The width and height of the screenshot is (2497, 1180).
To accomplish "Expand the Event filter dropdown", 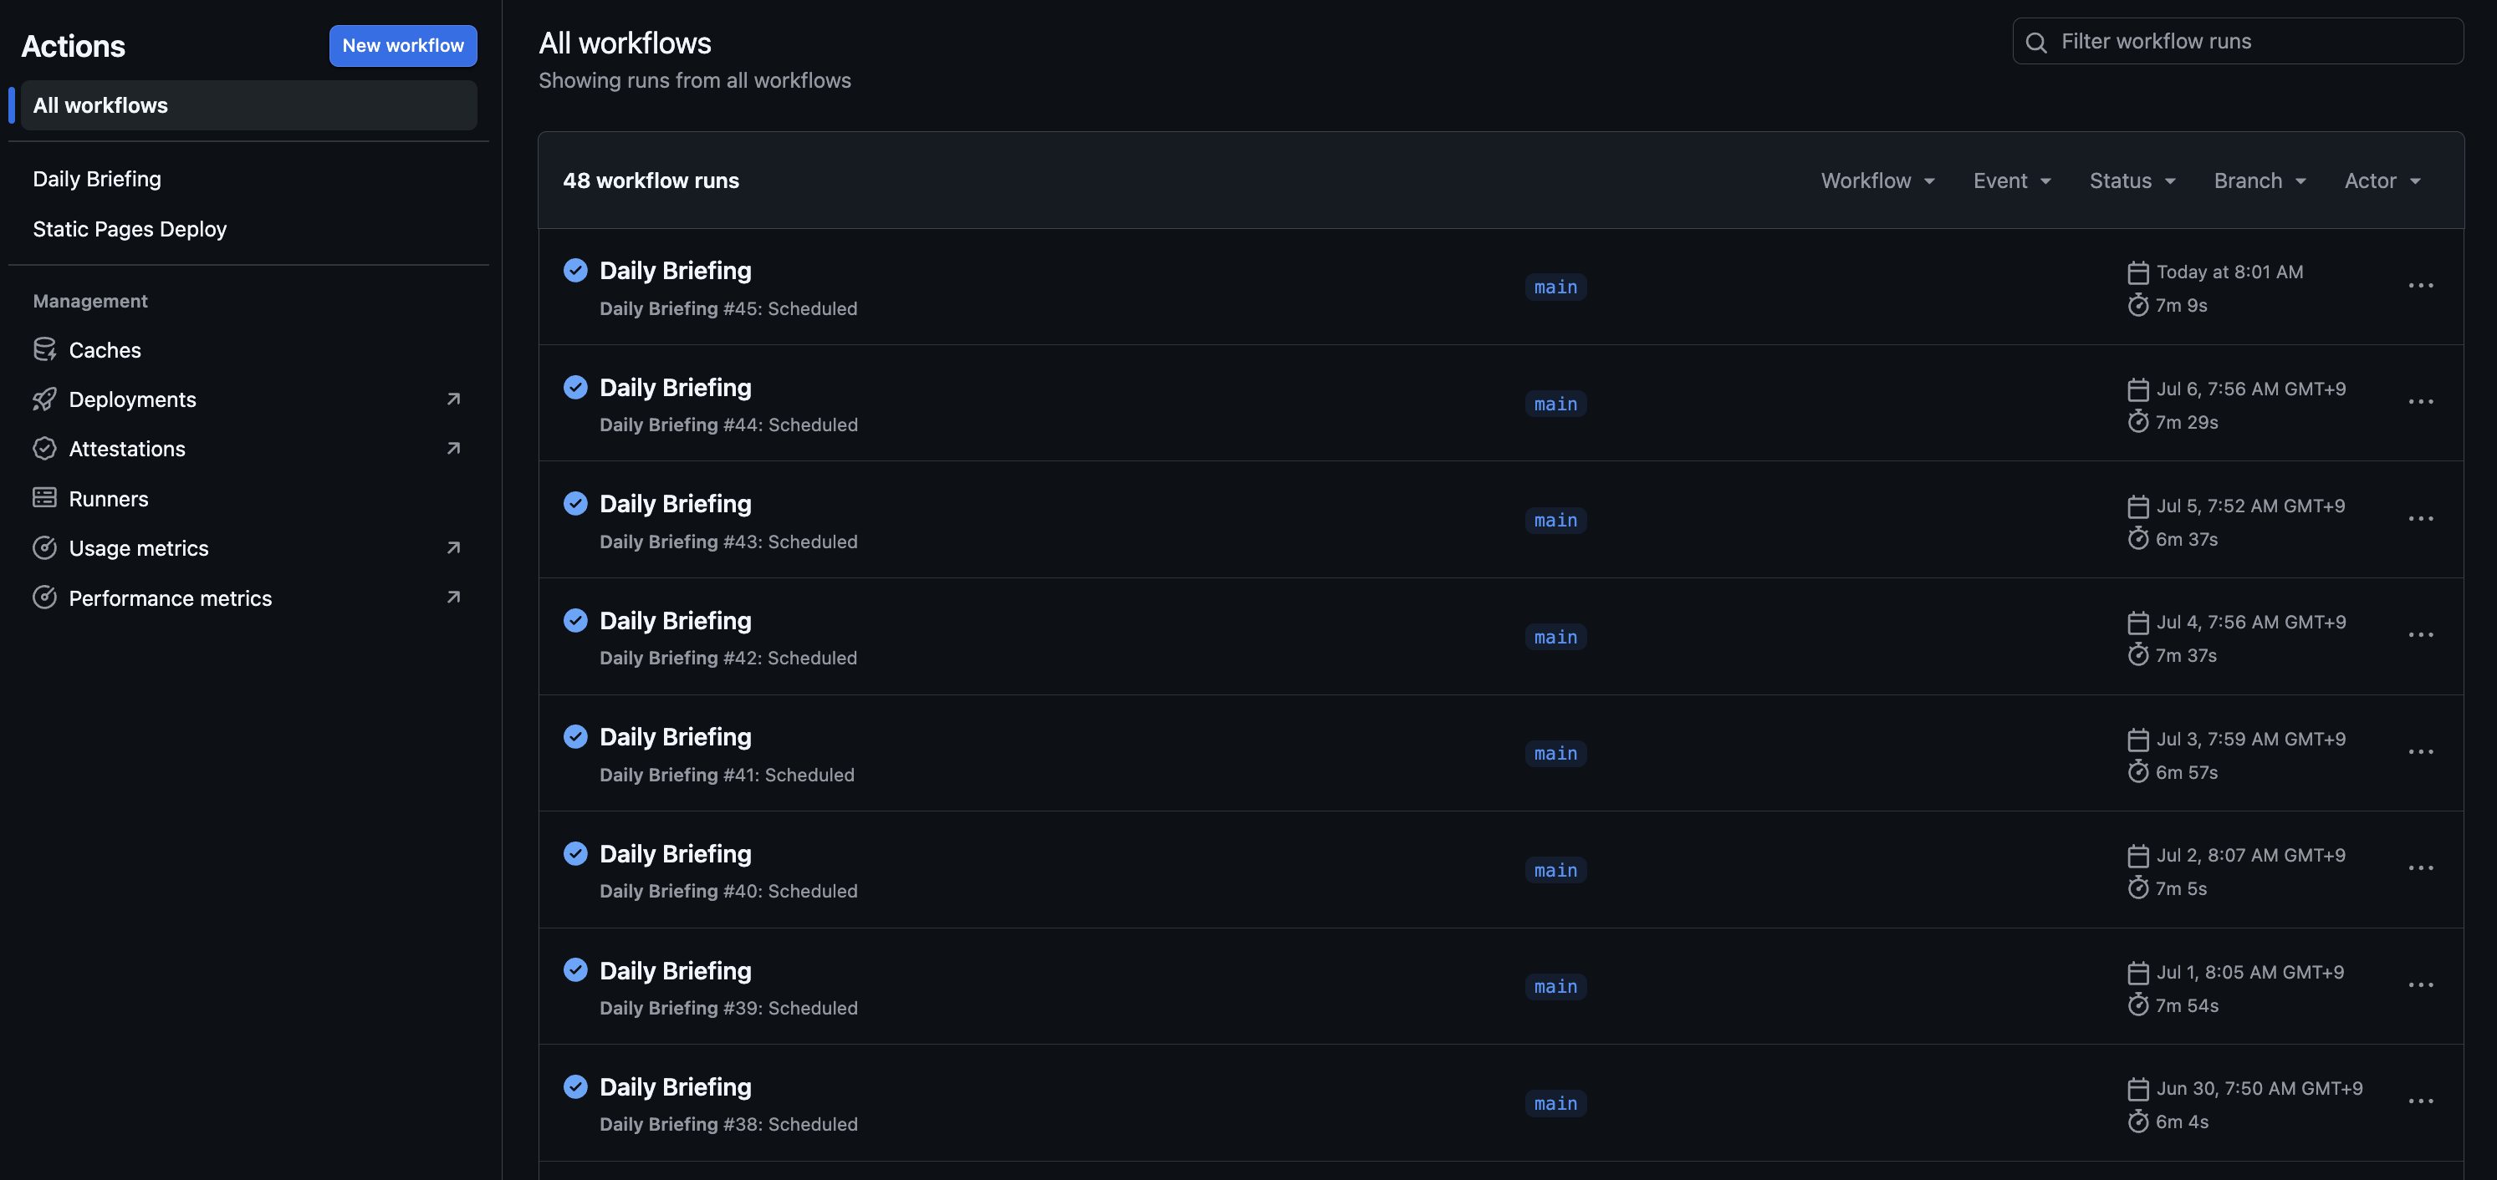I will [x=2011, y=181].
